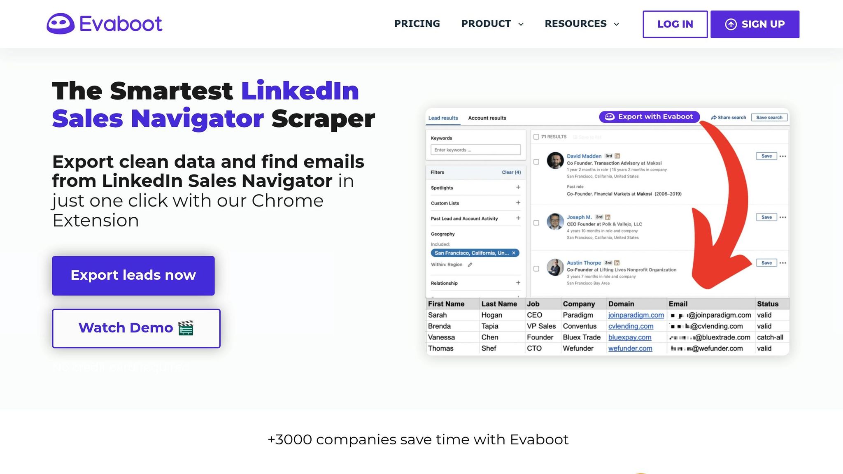This screenshot has width=843, height=474.
Task: Open the Product dropdown menu
Action: [x=492, y=24]
